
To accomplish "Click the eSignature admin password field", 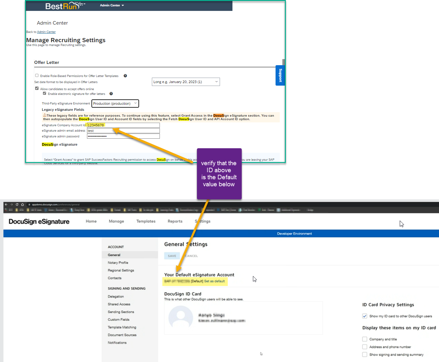I will (123, 136).
